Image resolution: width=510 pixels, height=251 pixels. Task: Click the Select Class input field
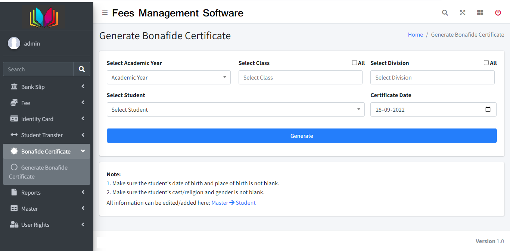[300, 77]
